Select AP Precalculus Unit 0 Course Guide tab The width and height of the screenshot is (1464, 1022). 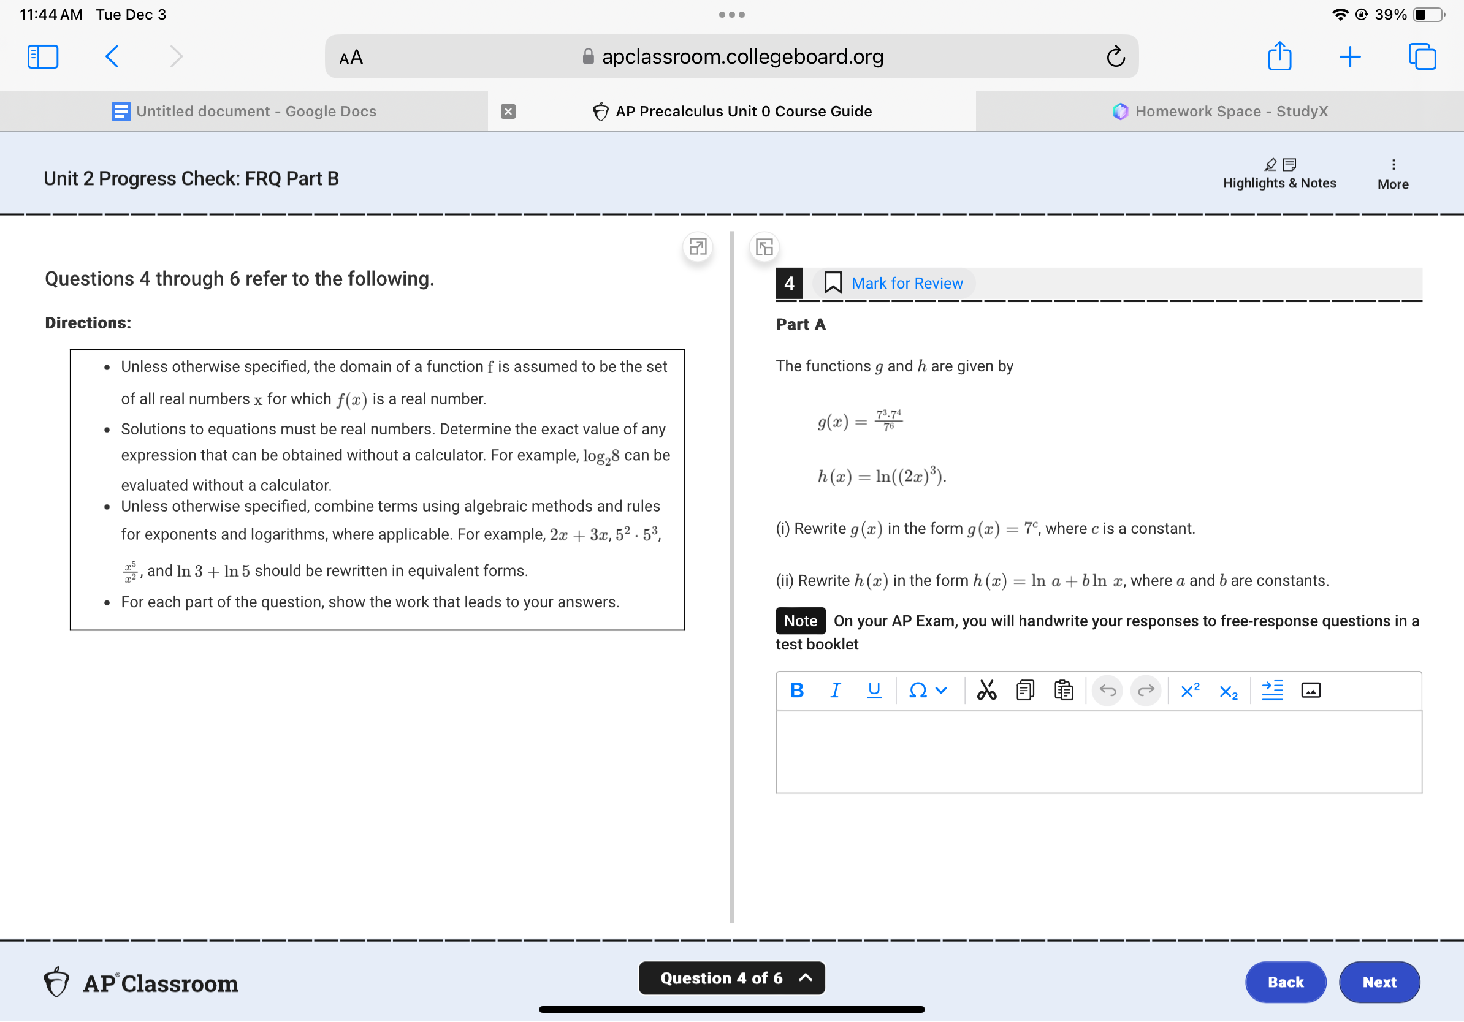click(731, 112)
